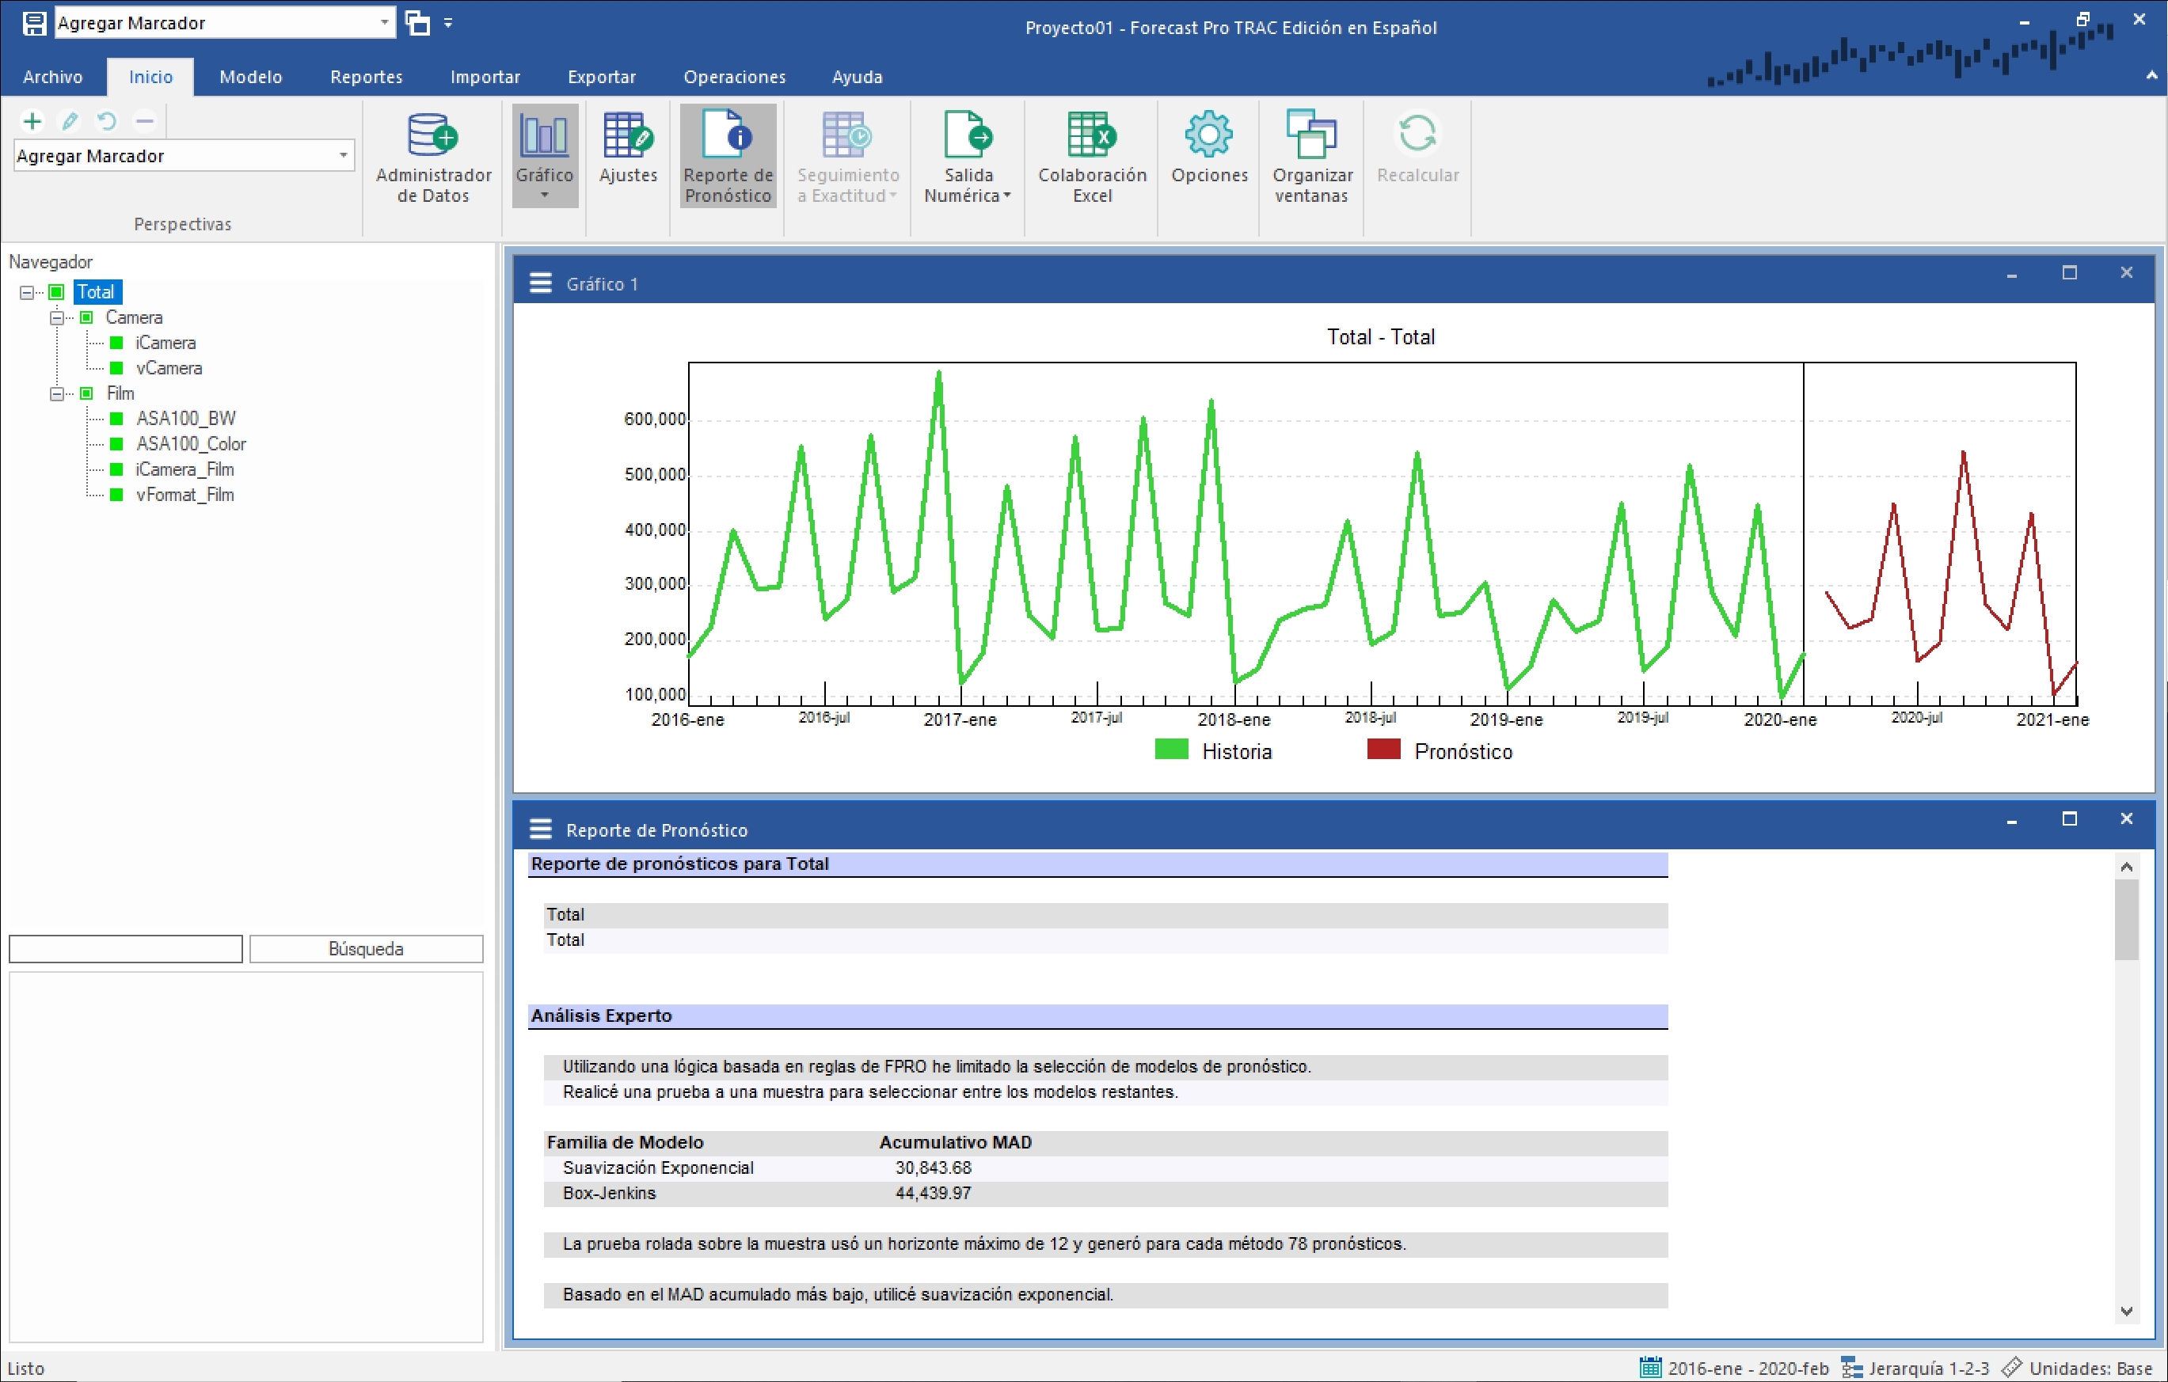The width and height of the screenshot is (2168, 1382).
Task: Collapse the Camera tree node
Action: [x=57, y=317]
